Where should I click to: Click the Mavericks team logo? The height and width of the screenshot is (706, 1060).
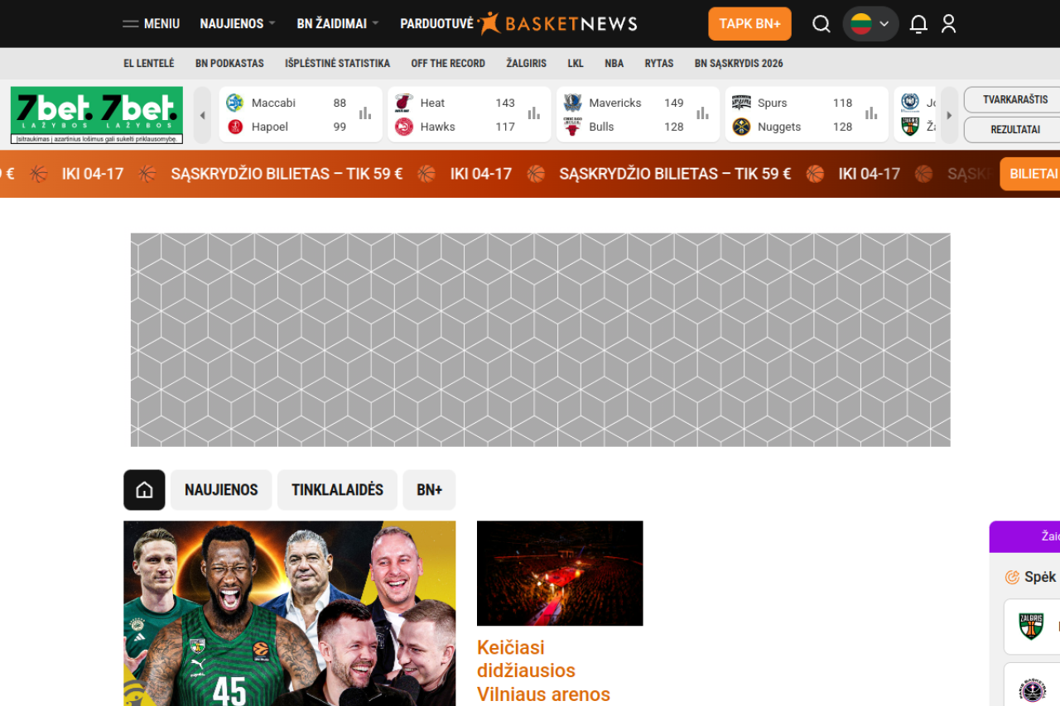[x=573, y=103]
